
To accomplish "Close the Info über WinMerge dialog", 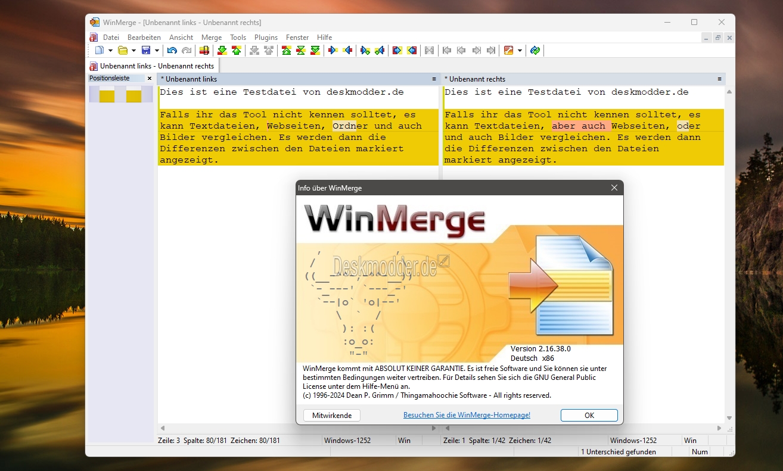I will 614,188.
